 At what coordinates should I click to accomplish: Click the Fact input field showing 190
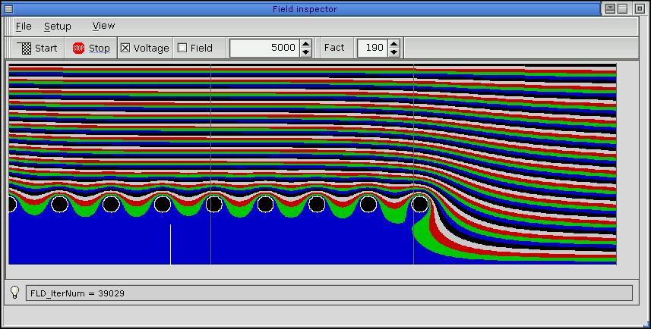[371, 48]
